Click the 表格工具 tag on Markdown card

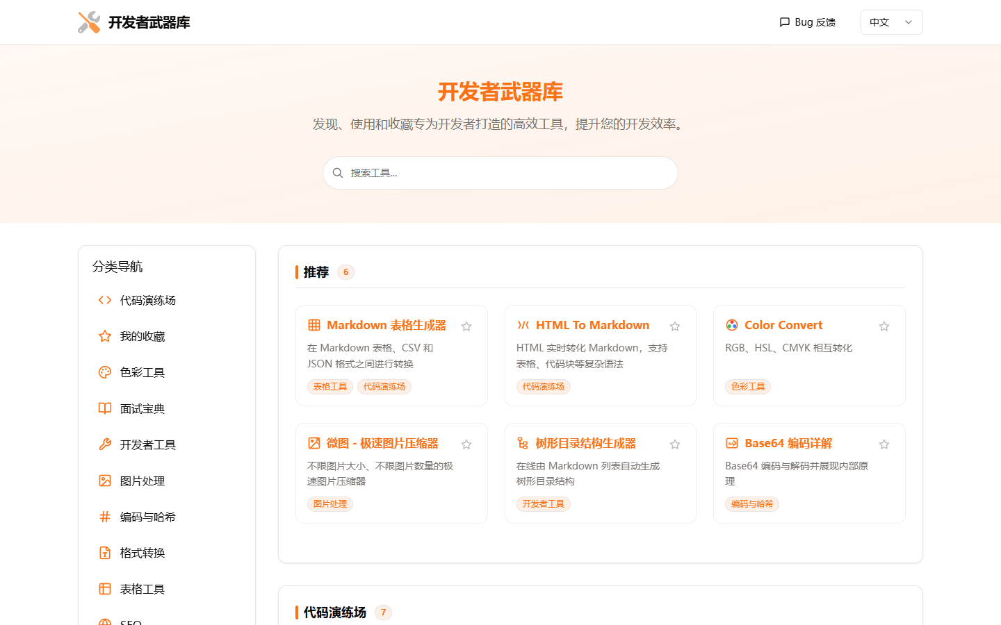coord(330,387)
